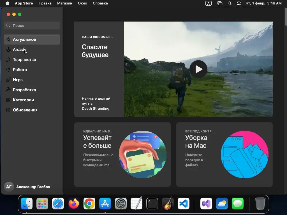Go to Игры label in sidebar
This screenshot has width=287, height=215.
click(18, 80)
